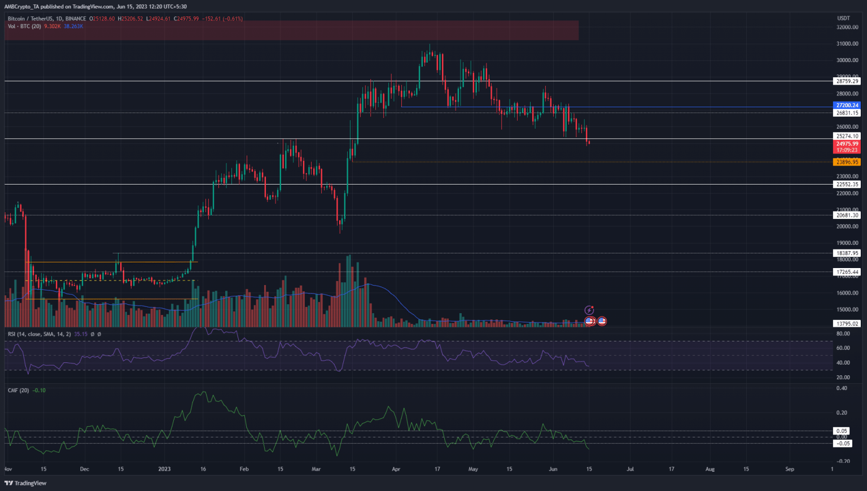The image size is (867, 491).
Task: Open the rightmost US flag economic event marker
Action: click(x=602, y=321)
